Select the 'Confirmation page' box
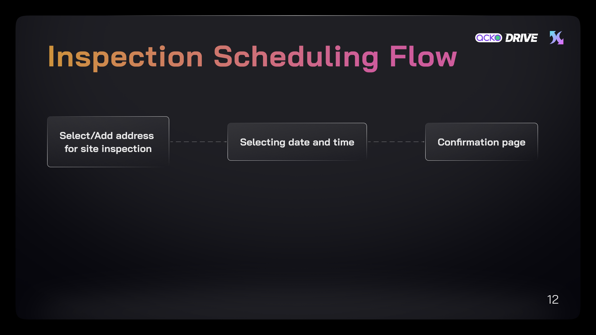596x335 pixels. [481, 142]
